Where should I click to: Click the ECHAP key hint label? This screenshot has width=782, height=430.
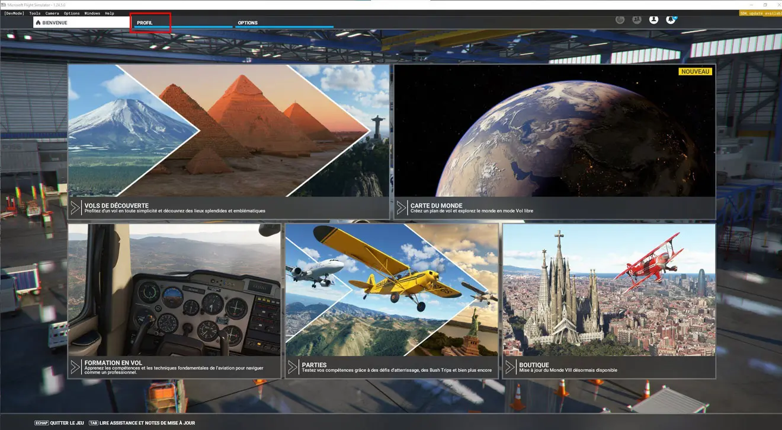point(41,423)
